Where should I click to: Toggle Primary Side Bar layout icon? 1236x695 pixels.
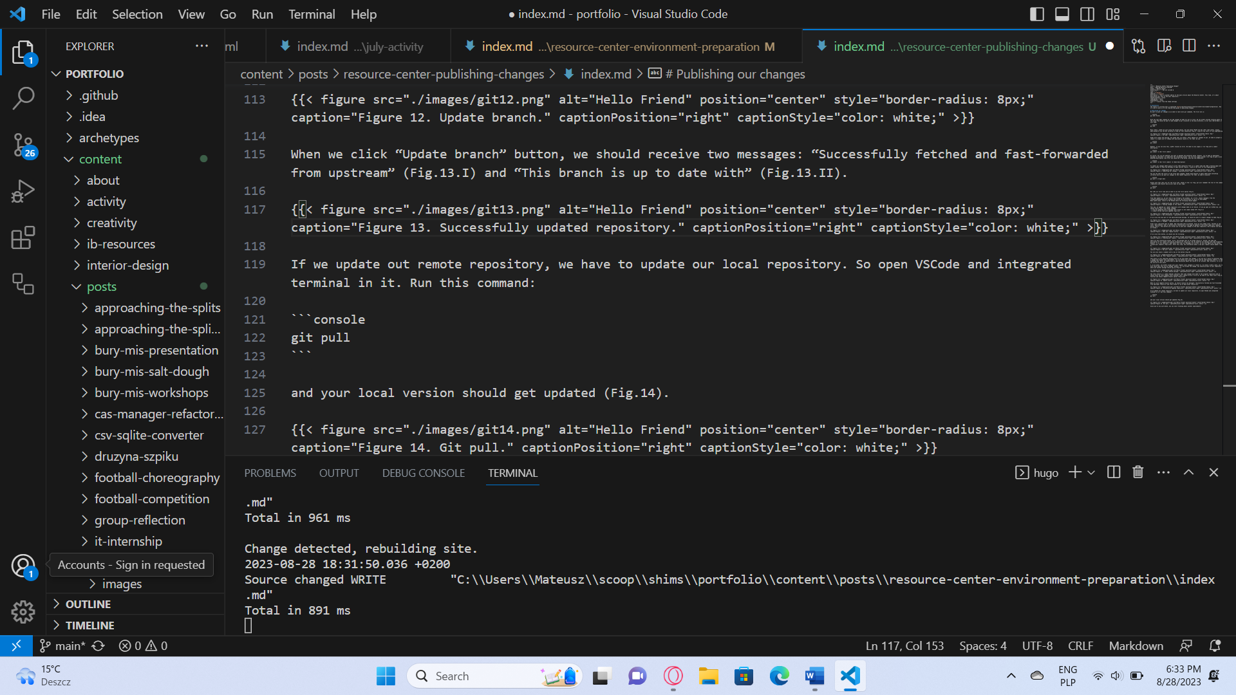(x=1036, y=14)
